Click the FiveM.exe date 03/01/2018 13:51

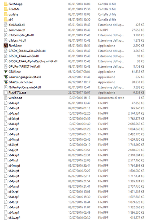coord(79,46)
